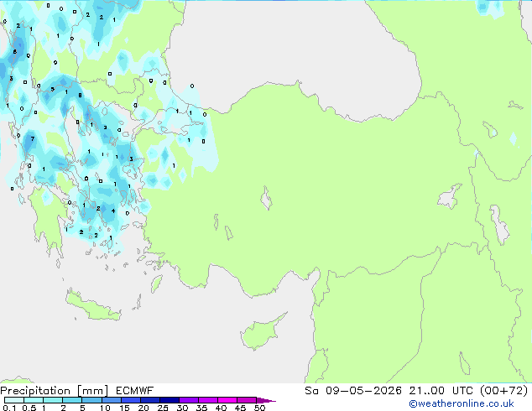This screenshot has height=411, width=532.
Task: Click the 'Precipitation' title text
Action: pyautogui.click(x=35, y=391)
